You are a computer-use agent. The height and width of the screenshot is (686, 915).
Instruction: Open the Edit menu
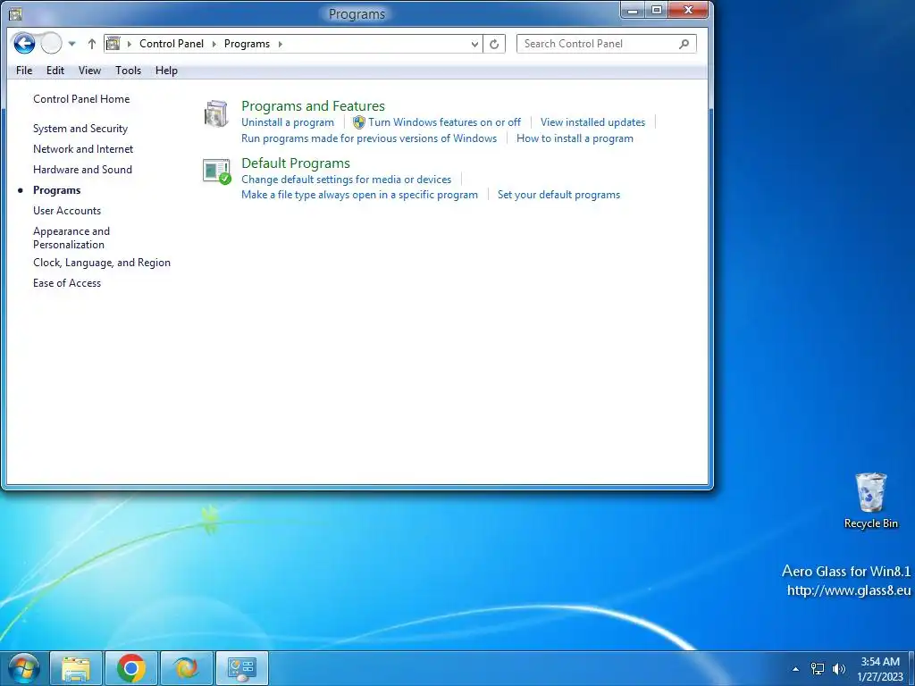point(55,71)
